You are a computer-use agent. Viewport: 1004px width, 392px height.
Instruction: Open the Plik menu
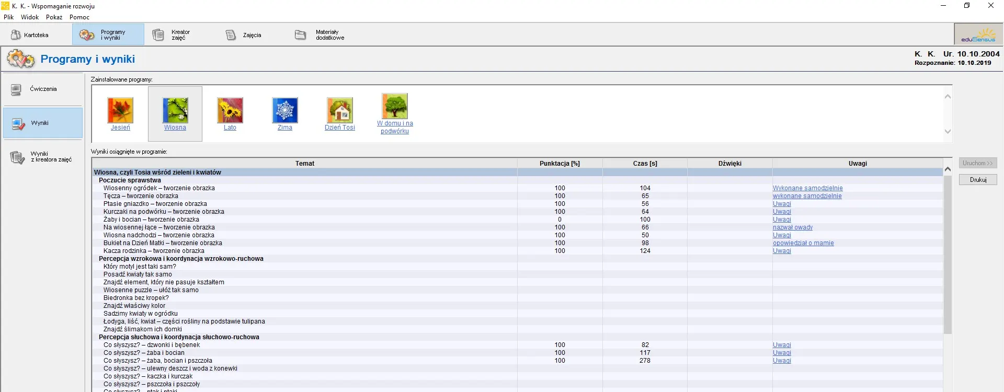[x=9, y=17]
